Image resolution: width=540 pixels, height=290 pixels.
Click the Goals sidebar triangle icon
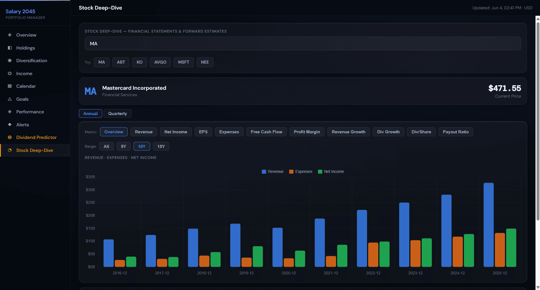pos(10,99)
